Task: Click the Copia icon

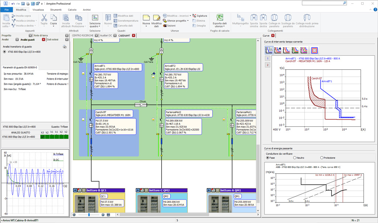Action: (x=54, y=18)
